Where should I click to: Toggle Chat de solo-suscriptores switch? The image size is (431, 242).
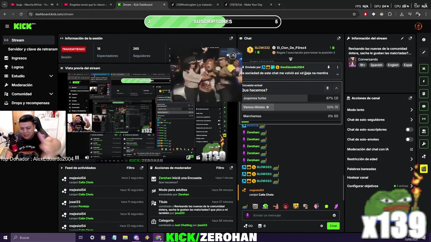pos(409,129)
